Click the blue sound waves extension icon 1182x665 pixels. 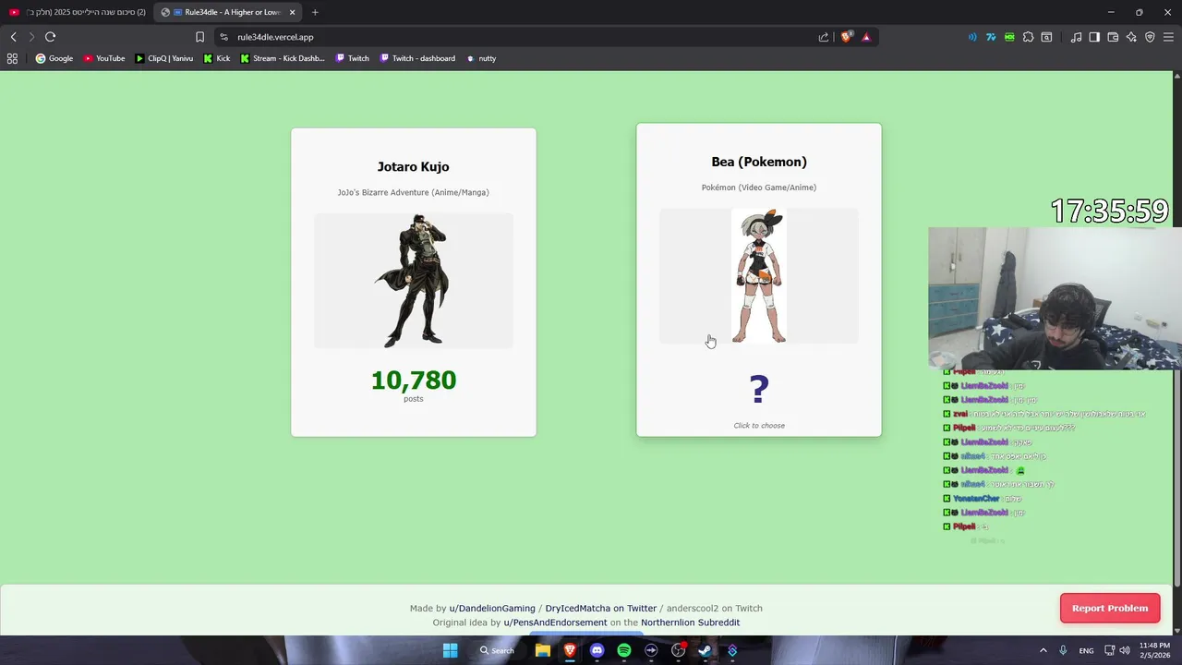(x=972, y=37)
